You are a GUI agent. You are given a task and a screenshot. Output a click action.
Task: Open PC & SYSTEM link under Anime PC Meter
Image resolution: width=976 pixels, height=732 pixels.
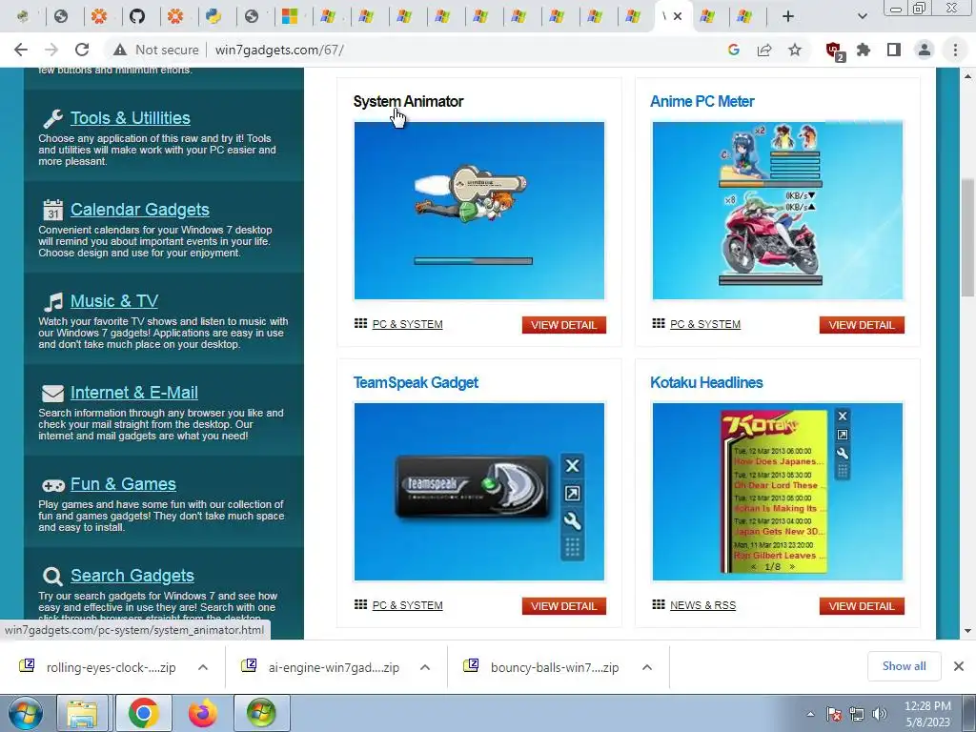[705, 324]
